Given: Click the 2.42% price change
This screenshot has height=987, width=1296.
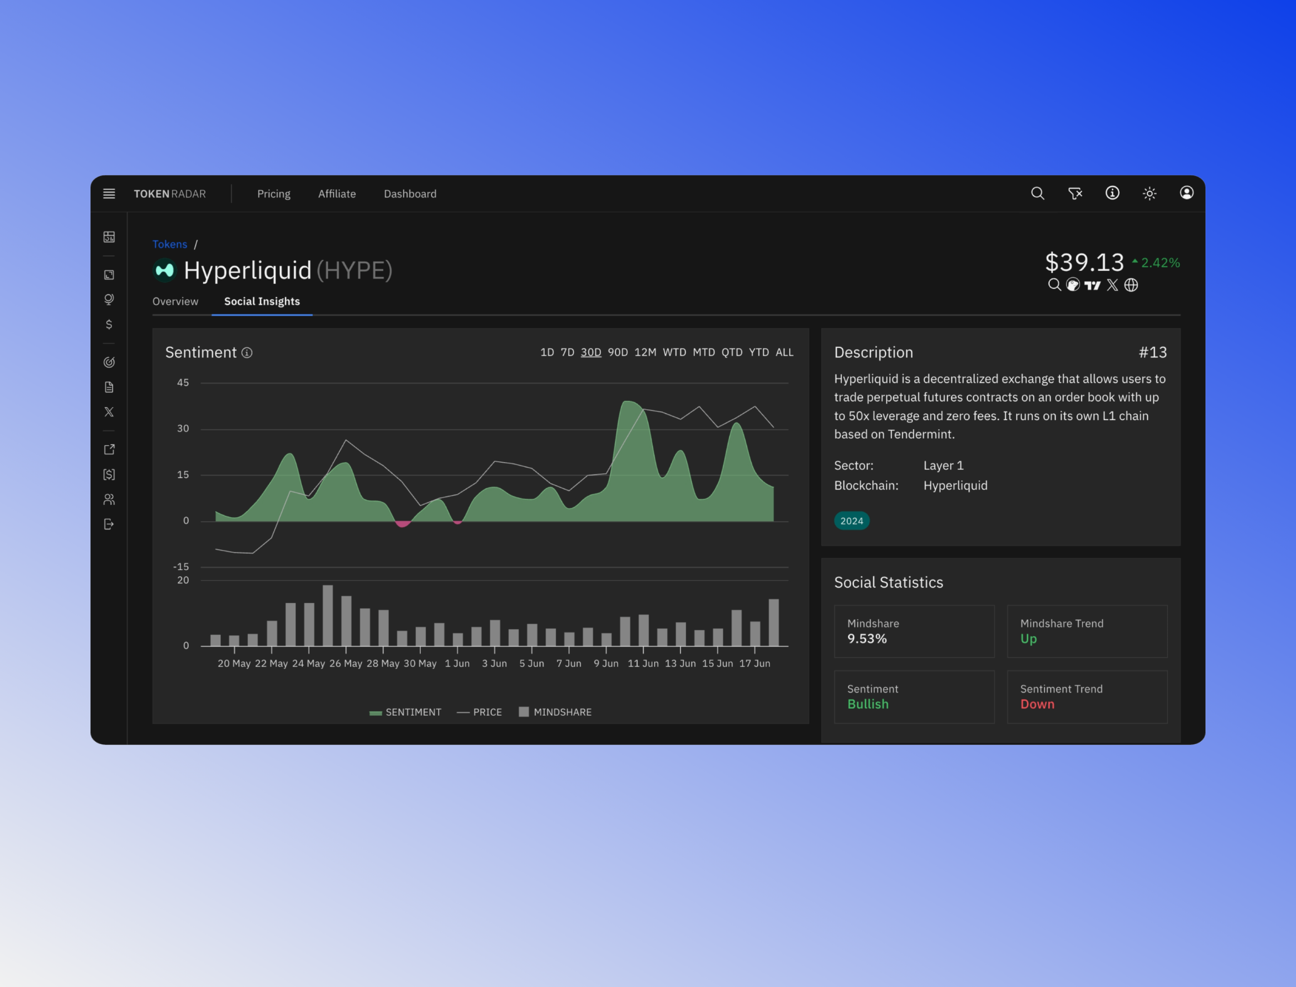Looking at the screenshot, I should [x=1156, y=262].
